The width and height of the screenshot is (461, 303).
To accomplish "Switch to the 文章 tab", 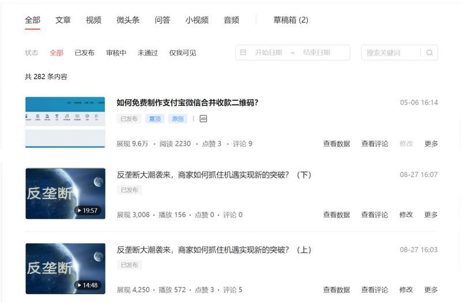I will pos(63,20).
